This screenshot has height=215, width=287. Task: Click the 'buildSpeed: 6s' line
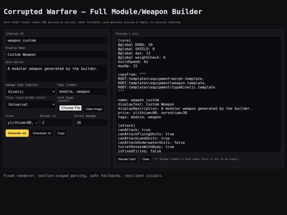coord(133,62)
